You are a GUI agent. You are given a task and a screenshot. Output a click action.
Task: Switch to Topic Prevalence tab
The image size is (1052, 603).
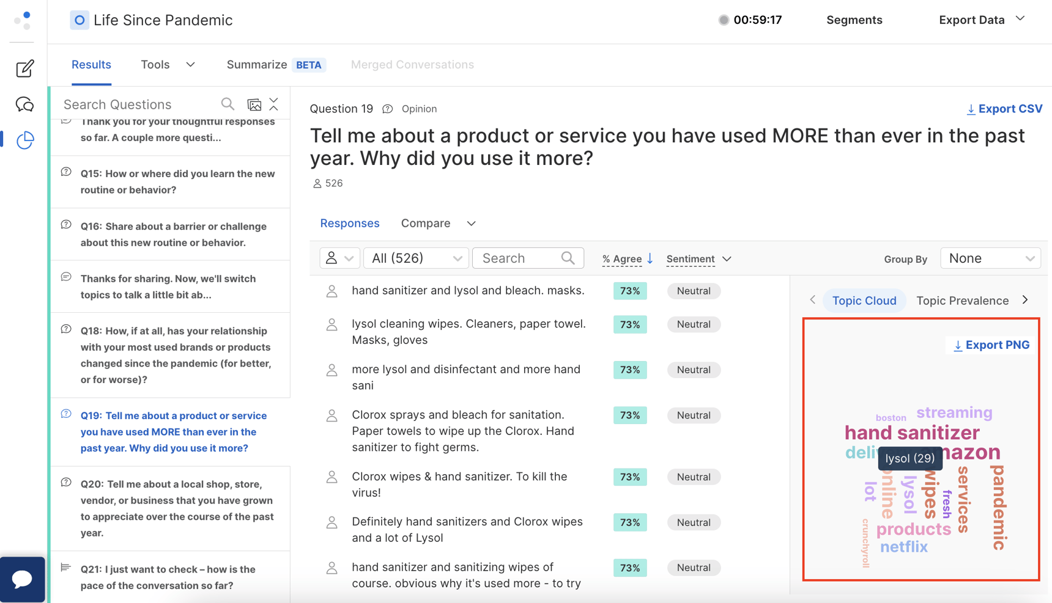coord(962,301)
